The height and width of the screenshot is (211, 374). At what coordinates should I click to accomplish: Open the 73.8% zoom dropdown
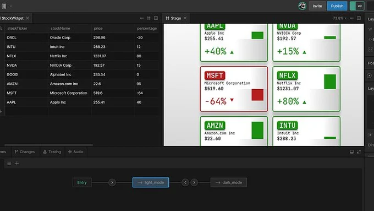(x=340, y=18)
